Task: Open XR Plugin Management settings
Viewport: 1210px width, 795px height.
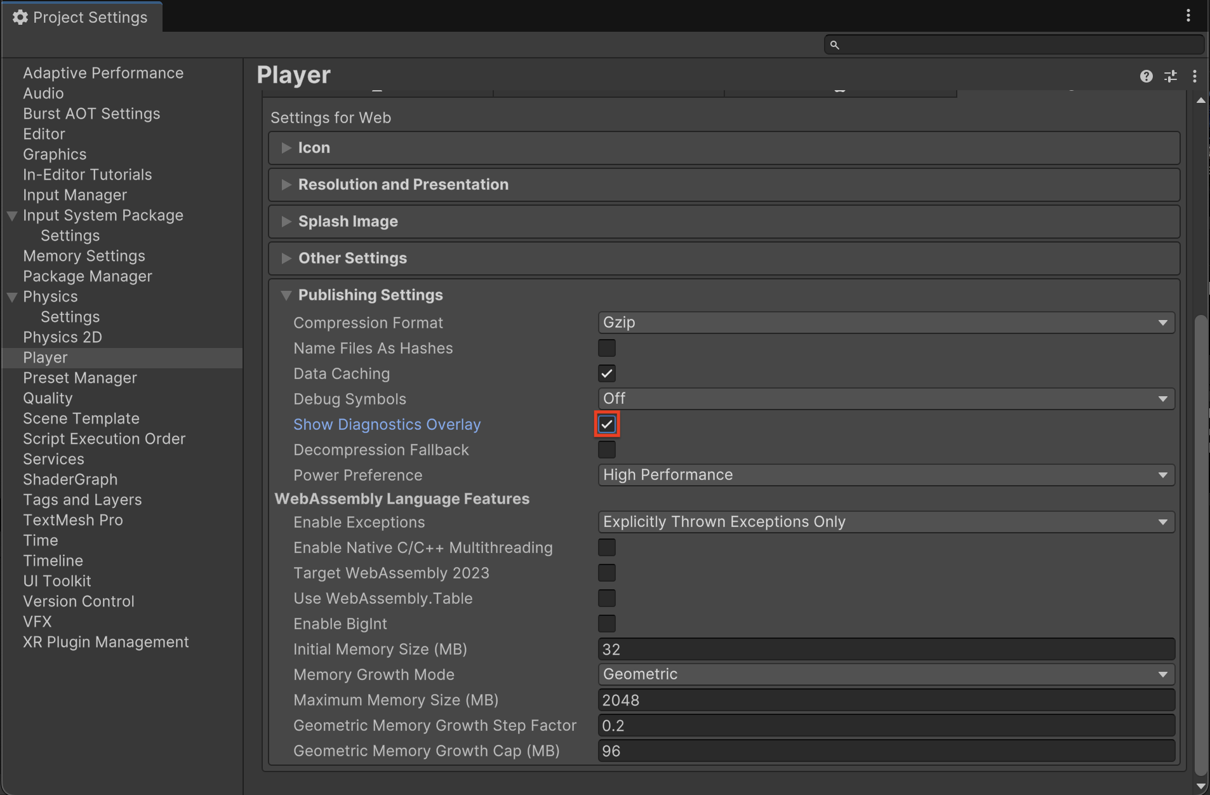Action: point(105,642)
